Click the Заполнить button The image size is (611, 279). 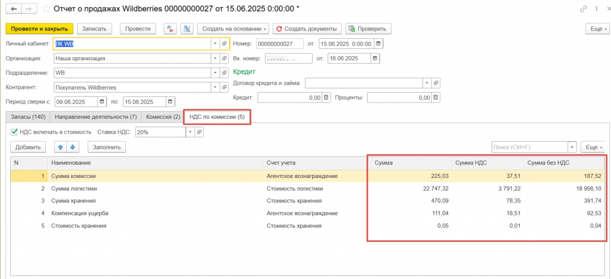[x=107, y=147]
